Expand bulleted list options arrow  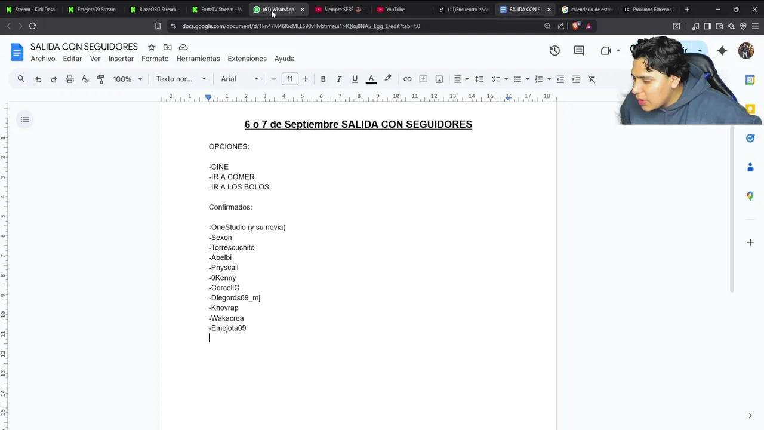click(x=527, y=79)
